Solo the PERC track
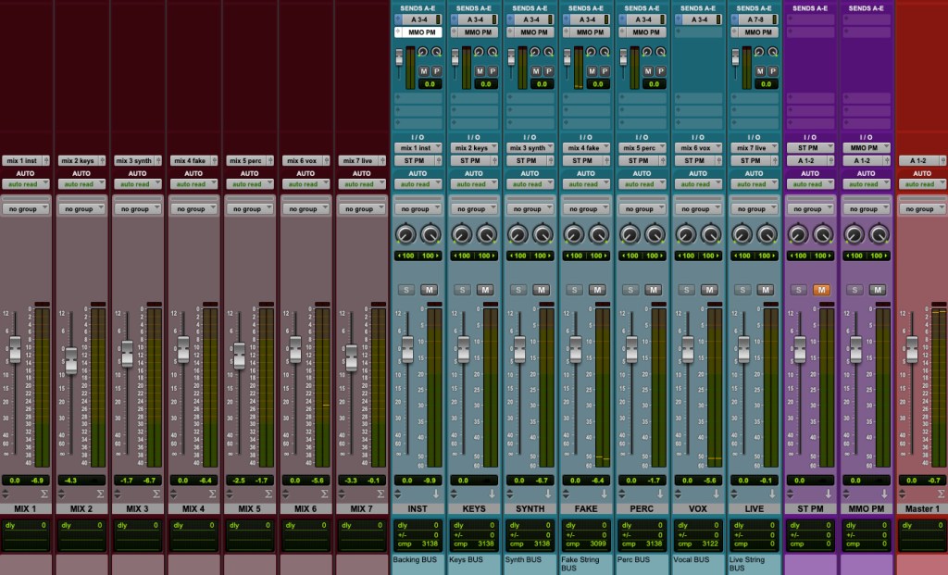 point(630,290)
